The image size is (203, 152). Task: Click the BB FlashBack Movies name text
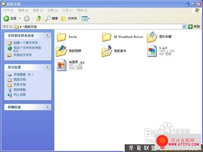point(128,37)
